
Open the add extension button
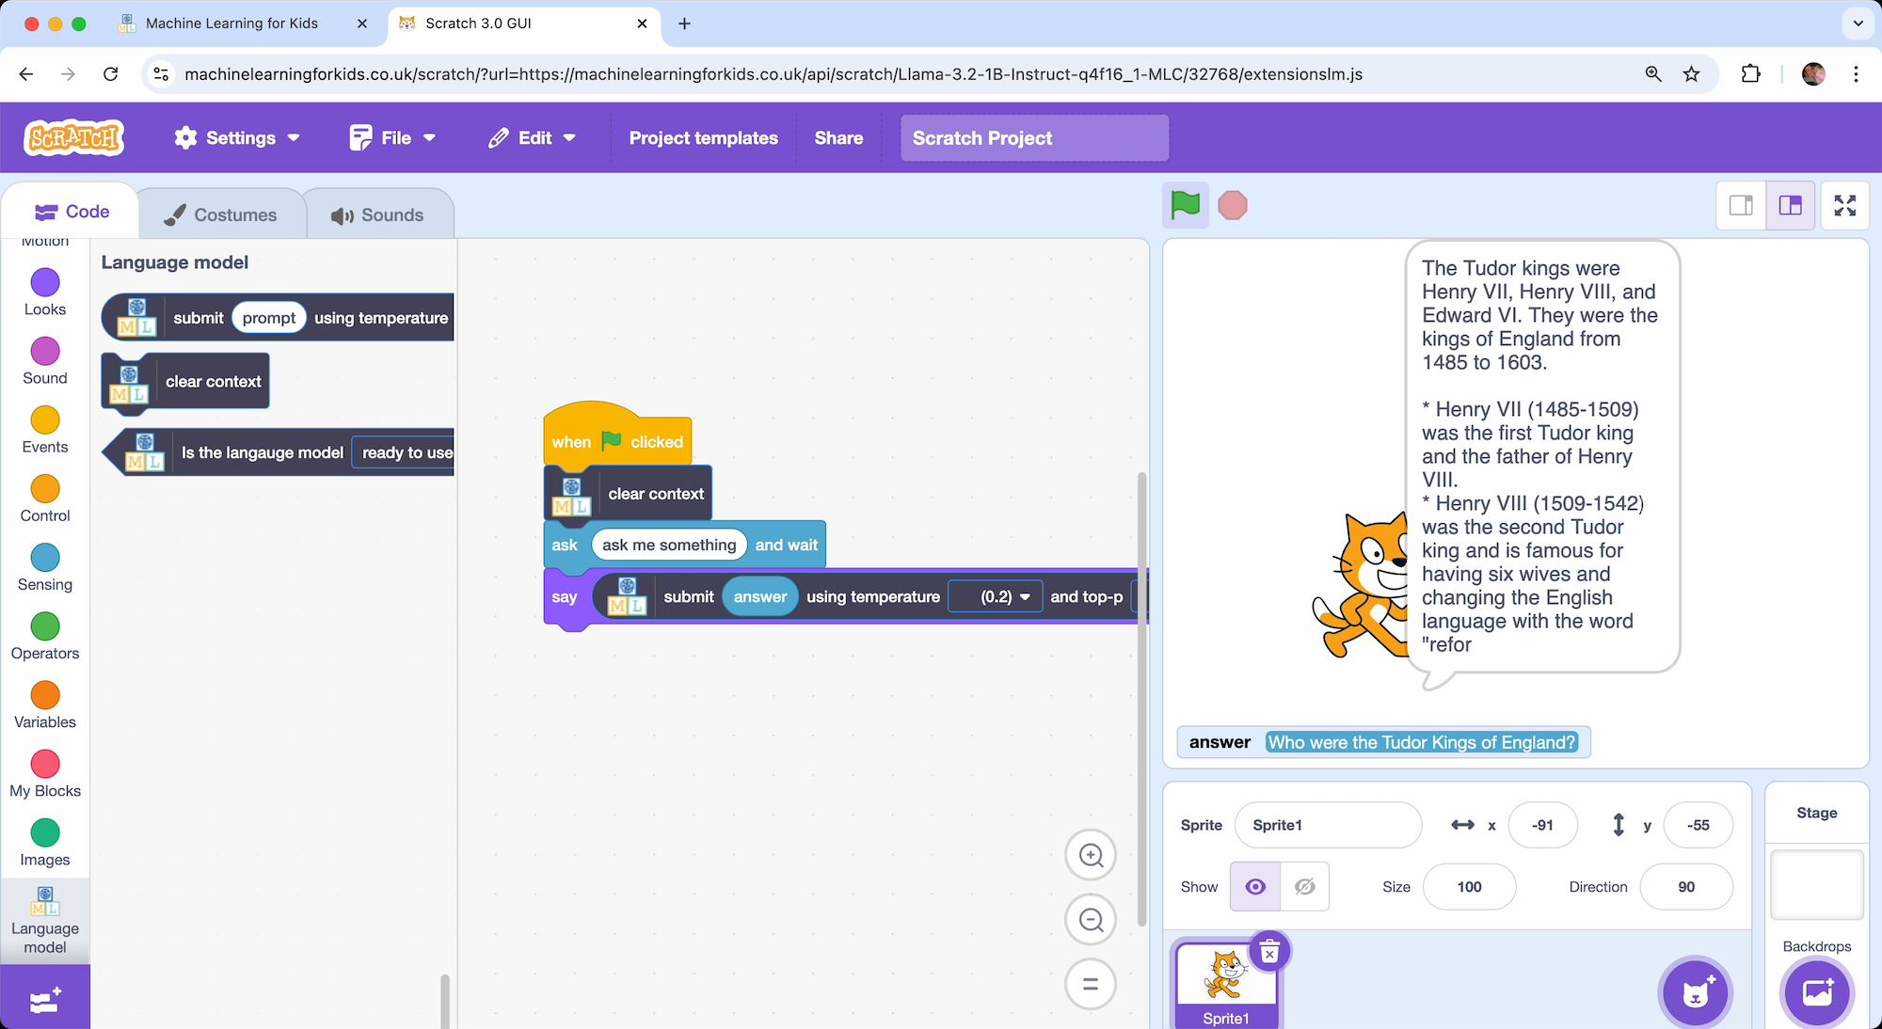pos(45,1001)
